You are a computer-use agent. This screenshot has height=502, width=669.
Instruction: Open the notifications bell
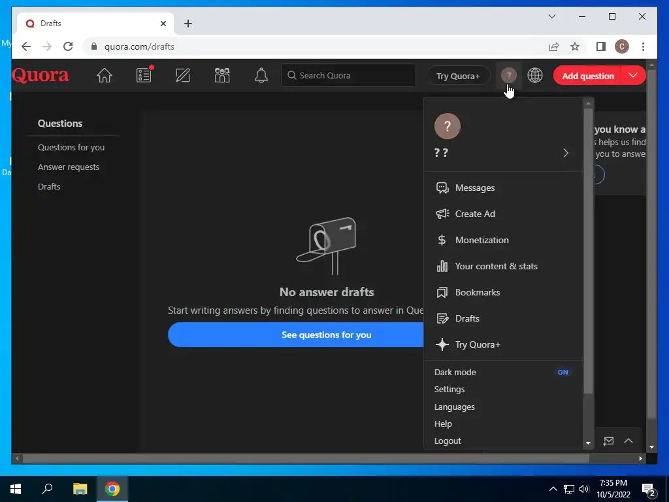coord(261,76)
